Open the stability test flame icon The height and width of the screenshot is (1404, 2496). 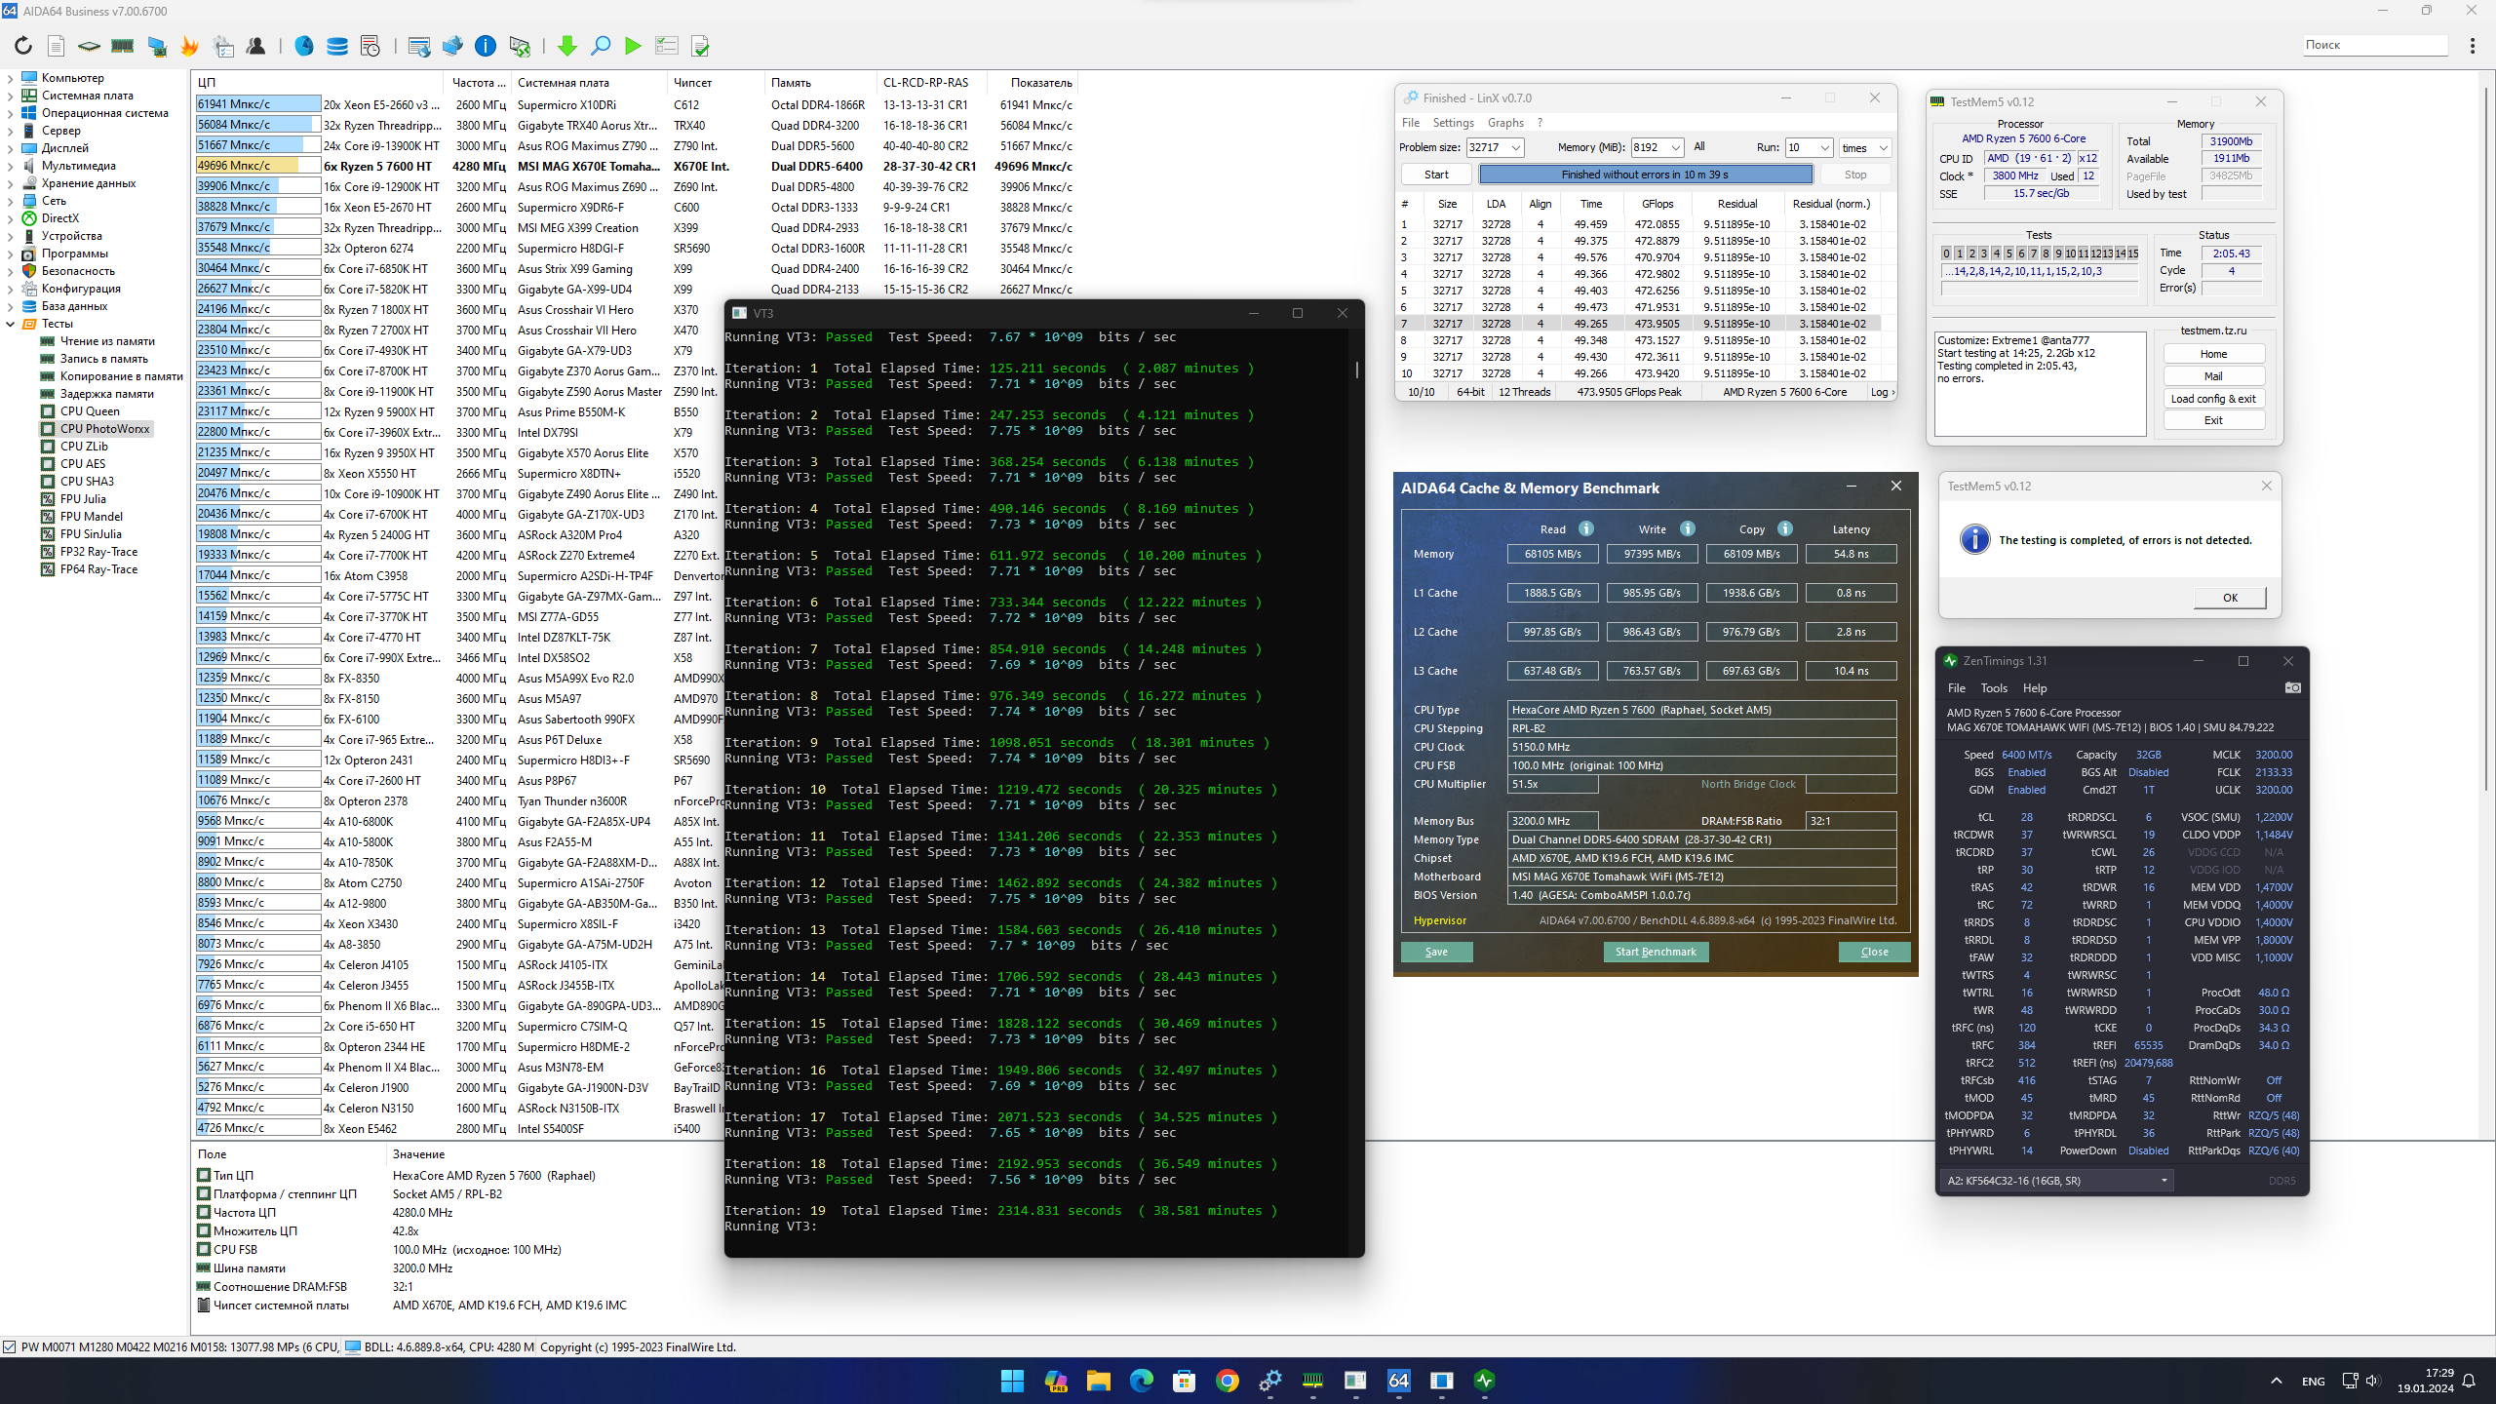pyautogui.click(x=189, y=46)
